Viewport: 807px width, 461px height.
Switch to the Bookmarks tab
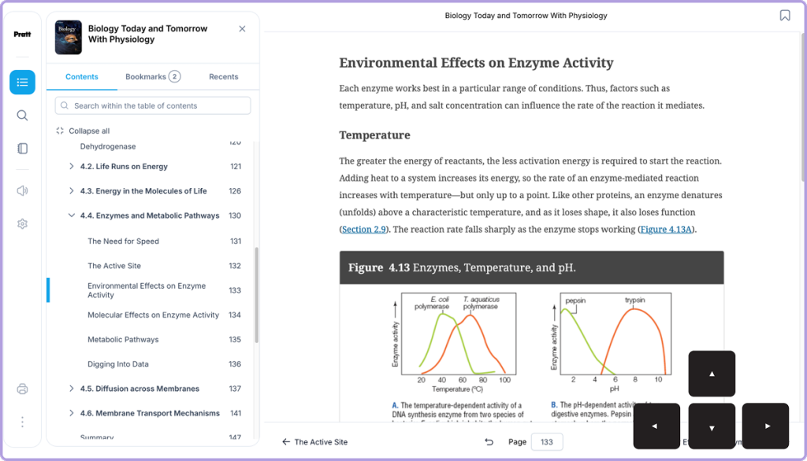click(x=153, y=76)
